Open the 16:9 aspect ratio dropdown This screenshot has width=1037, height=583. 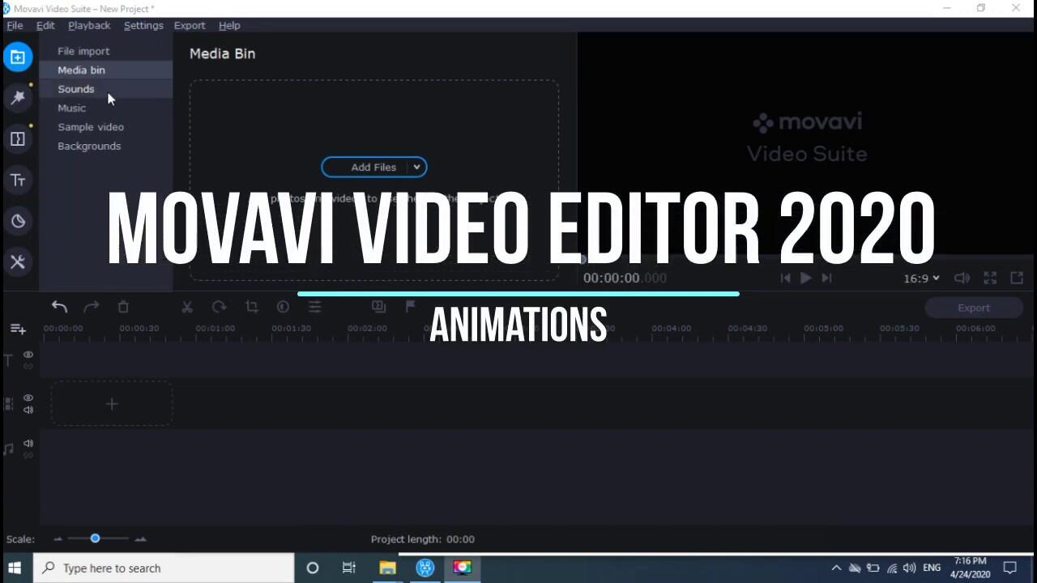pos(921,278)
